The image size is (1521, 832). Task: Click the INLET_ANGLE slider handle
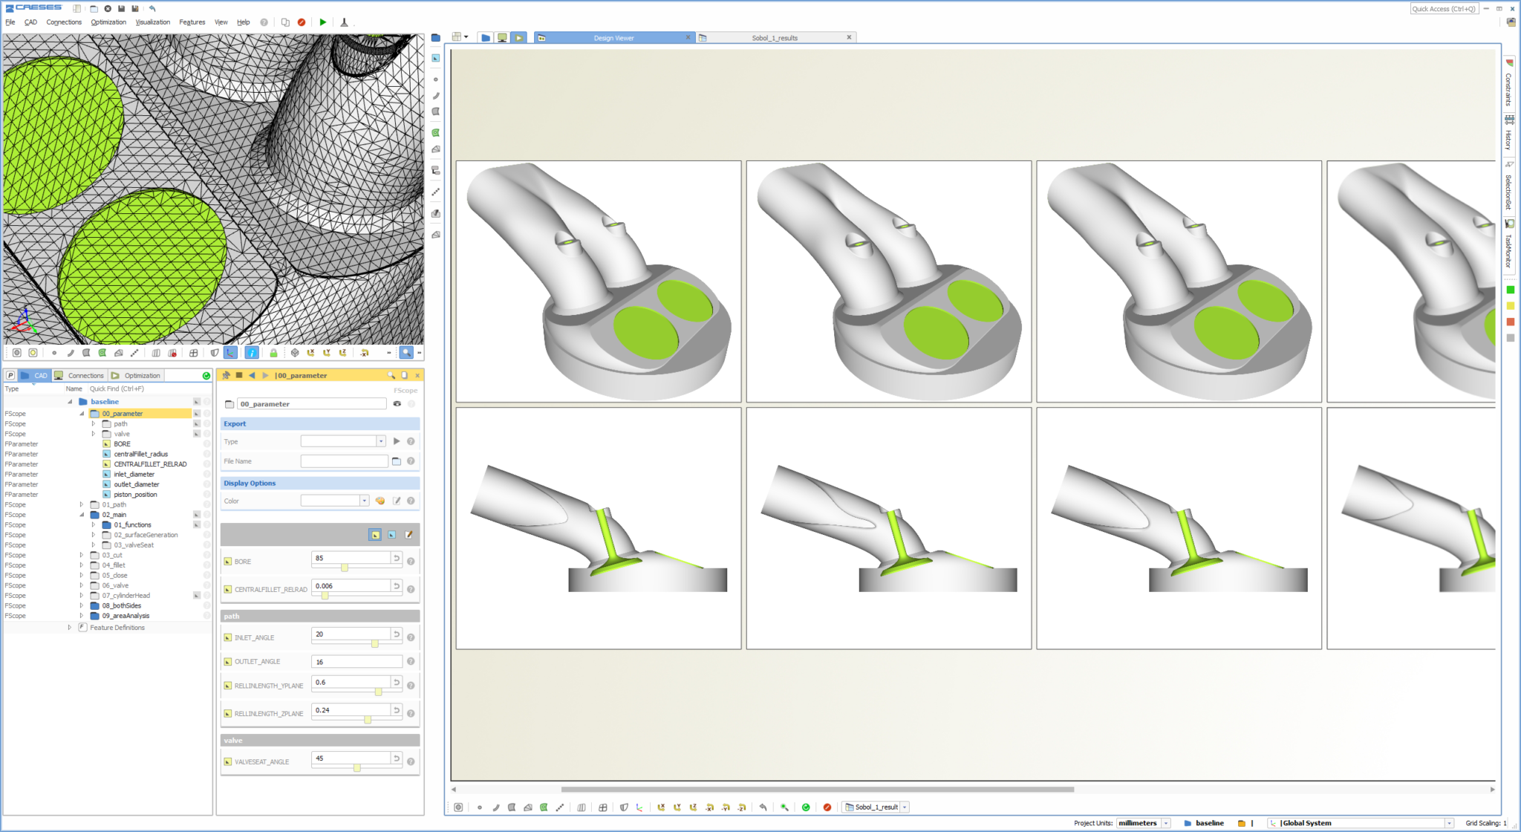pos(375,643)
